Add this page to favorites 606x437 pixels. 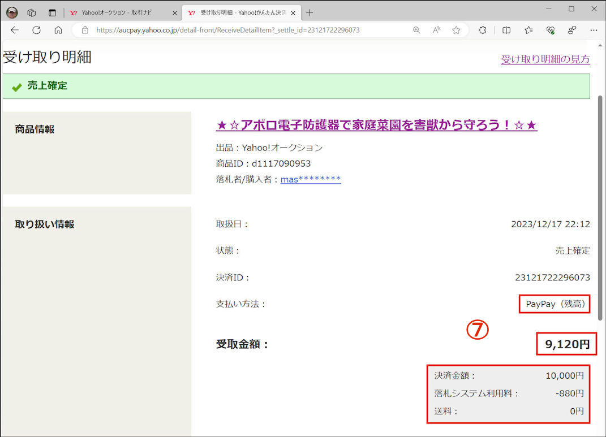click(456, 30)
